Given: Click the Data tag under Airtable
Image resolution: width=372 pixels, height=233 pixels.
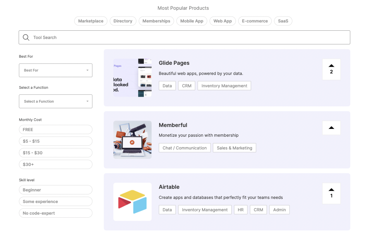Looking at the screenshot, I should click(x=167, y=210).
